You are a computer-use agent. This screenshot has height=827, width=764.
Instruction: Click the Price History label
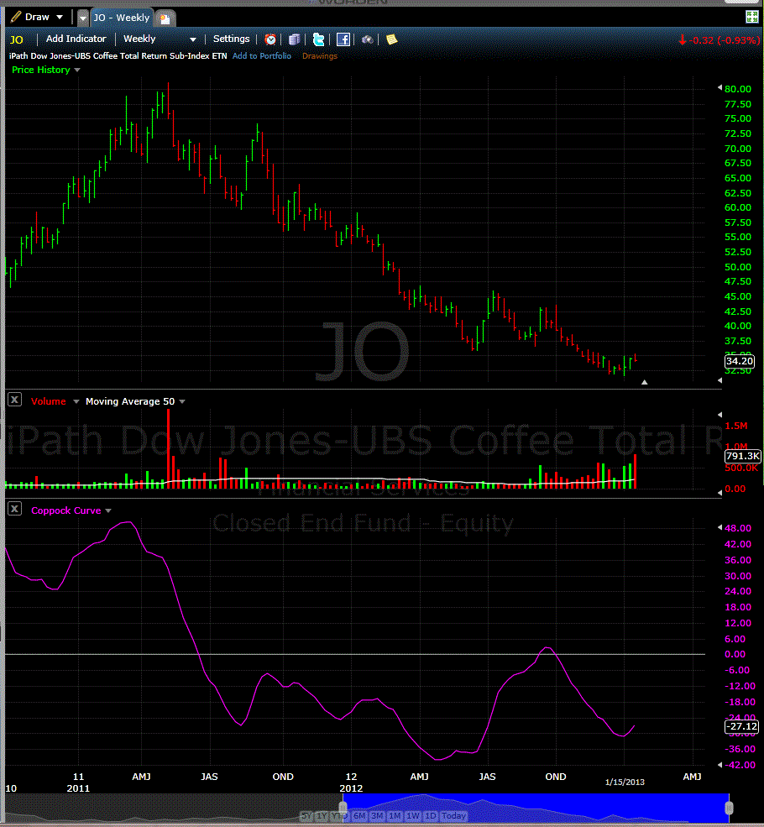click(x=40, y=70)
